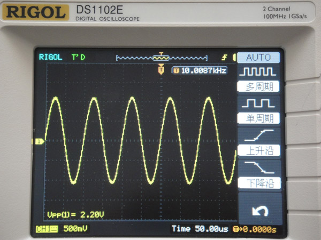Click the AUTO menu header
This screenshot has width=321, height=240.
[259, 57]
